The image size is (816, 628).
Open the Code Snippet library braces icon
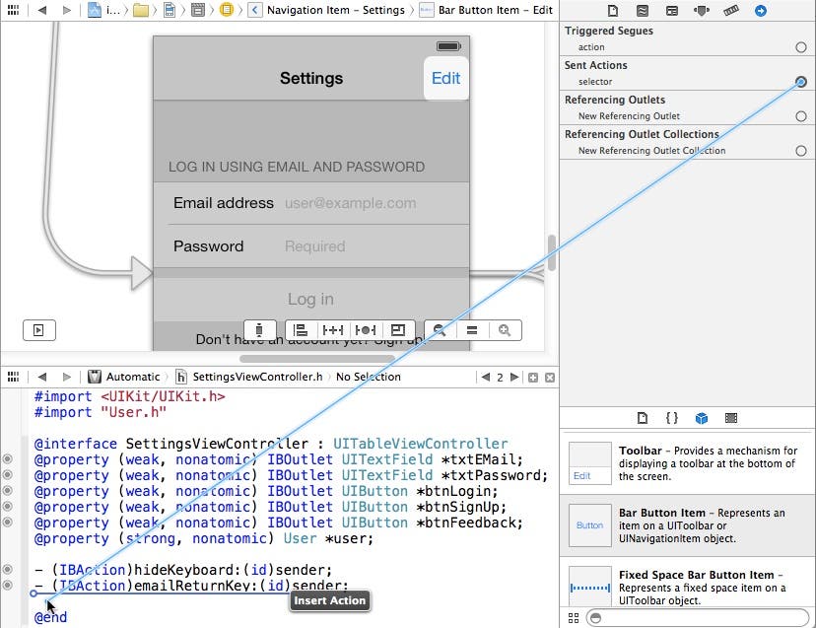[671, 418]
